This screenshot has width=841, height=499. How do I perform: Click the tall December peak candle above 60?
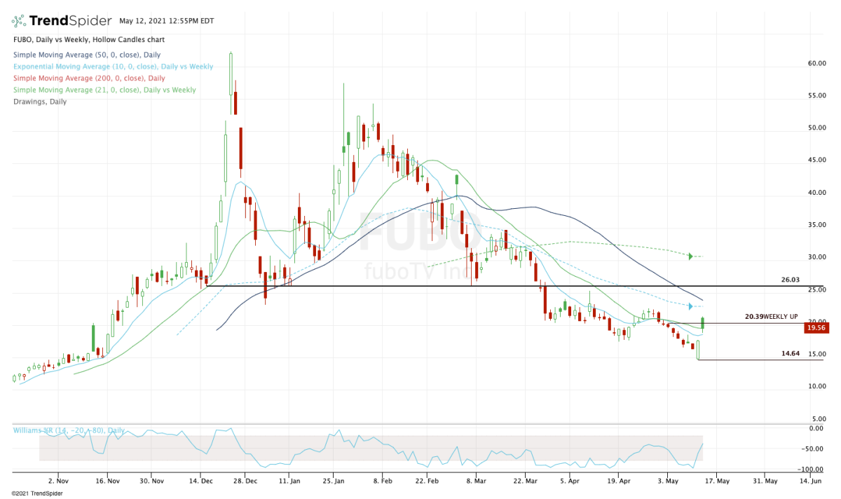231,74
